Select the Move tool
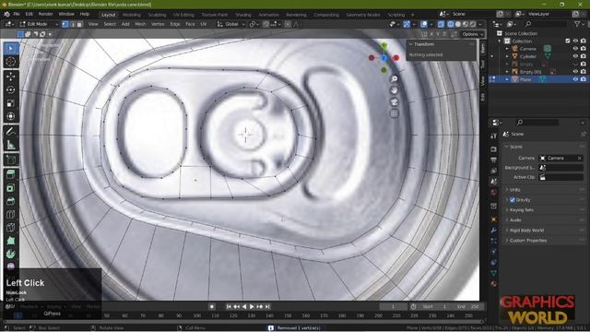 [x=10, y=77]
